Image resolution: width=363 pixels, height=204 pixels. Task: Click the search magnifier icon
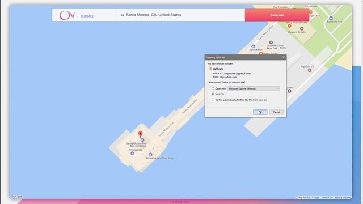[x=123, y=15]
